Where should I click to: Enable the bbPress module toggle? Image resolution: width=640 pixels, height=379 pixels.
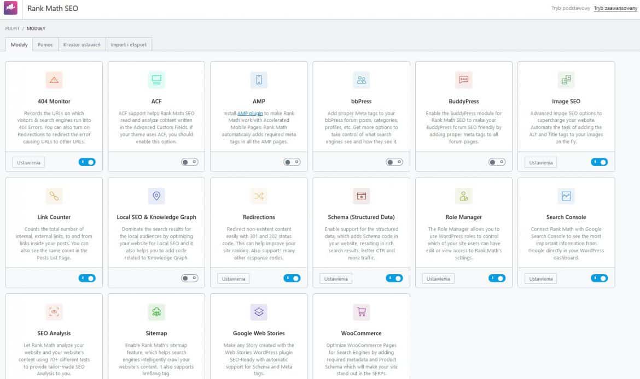click(394, 162)
